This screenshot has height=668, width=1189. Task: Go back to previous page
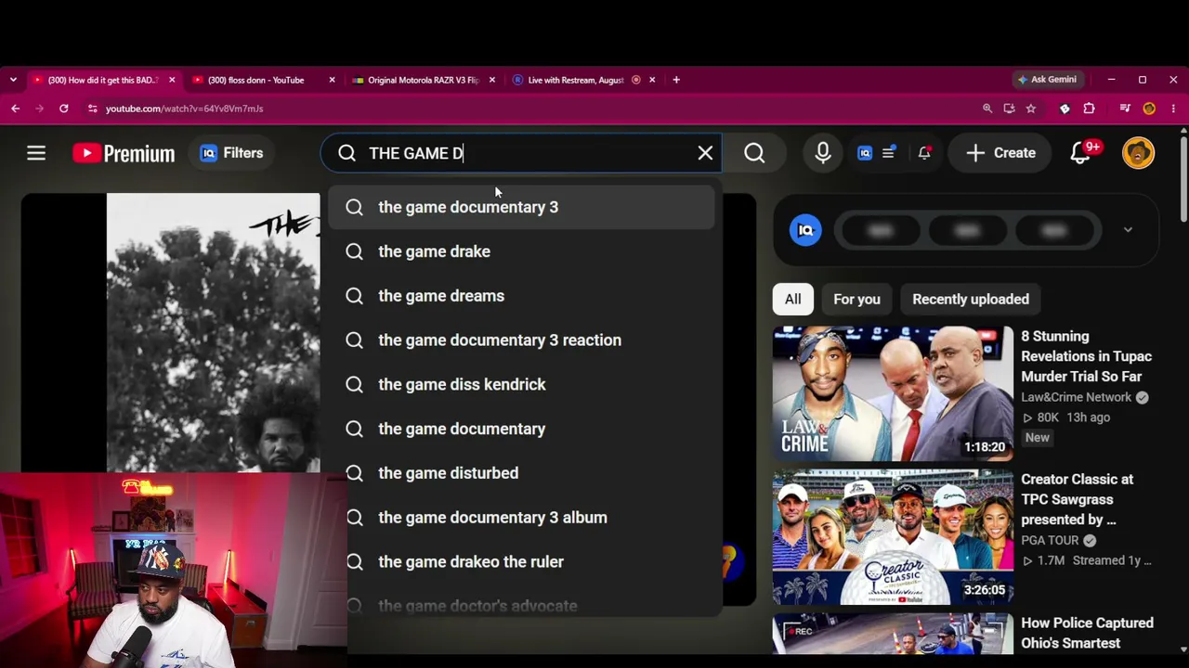(16, 109)
